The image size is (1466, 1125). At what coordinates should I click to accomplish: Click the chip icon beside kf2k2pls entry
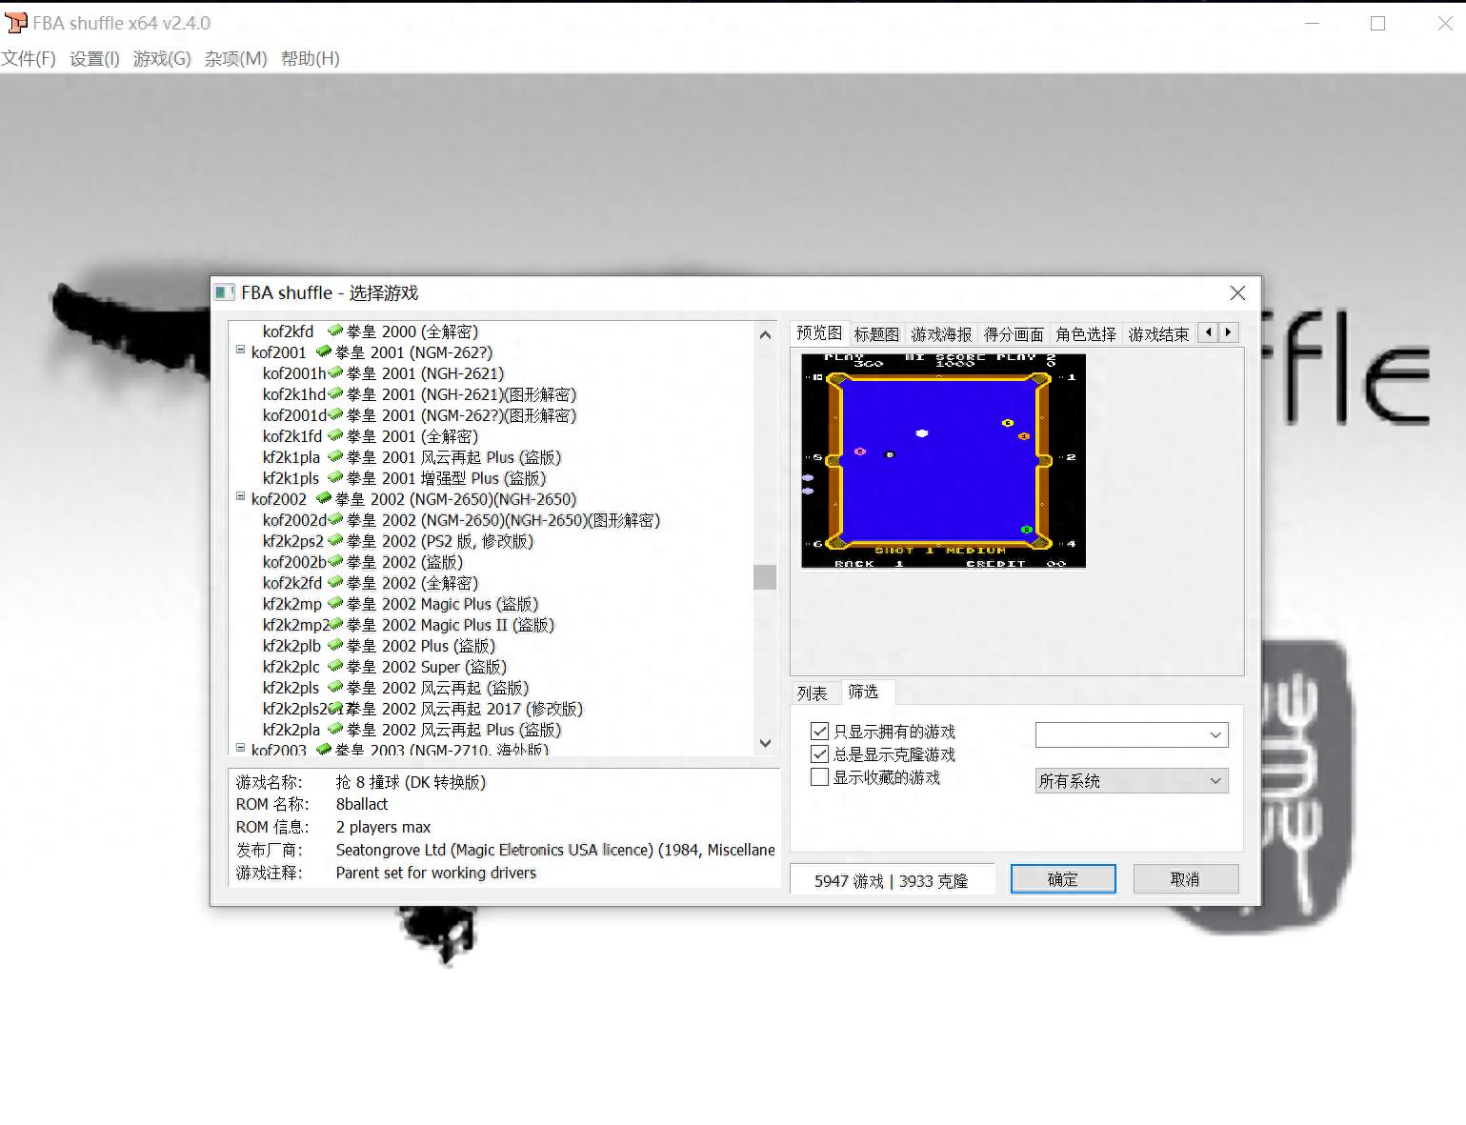335,687
